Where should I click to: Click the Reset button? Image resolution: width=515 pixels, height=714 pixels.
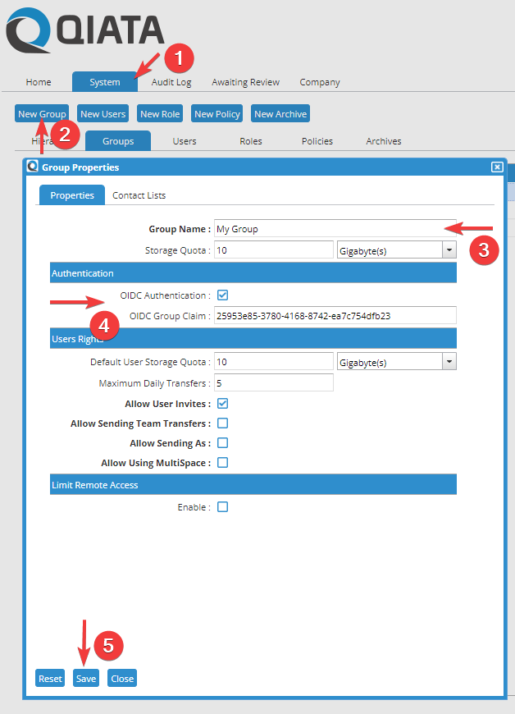(x=50, y=679)
